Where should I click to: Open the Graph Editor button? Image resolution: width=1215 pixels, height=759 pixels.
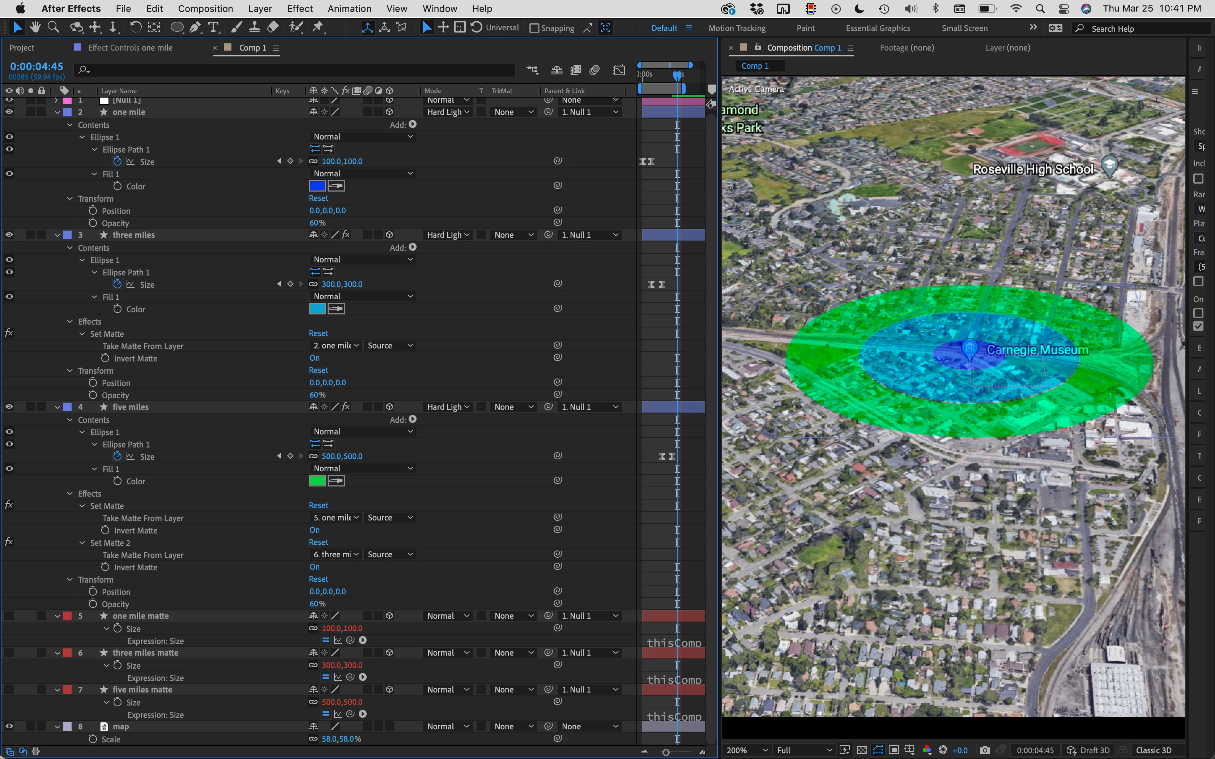pos(619,70)
